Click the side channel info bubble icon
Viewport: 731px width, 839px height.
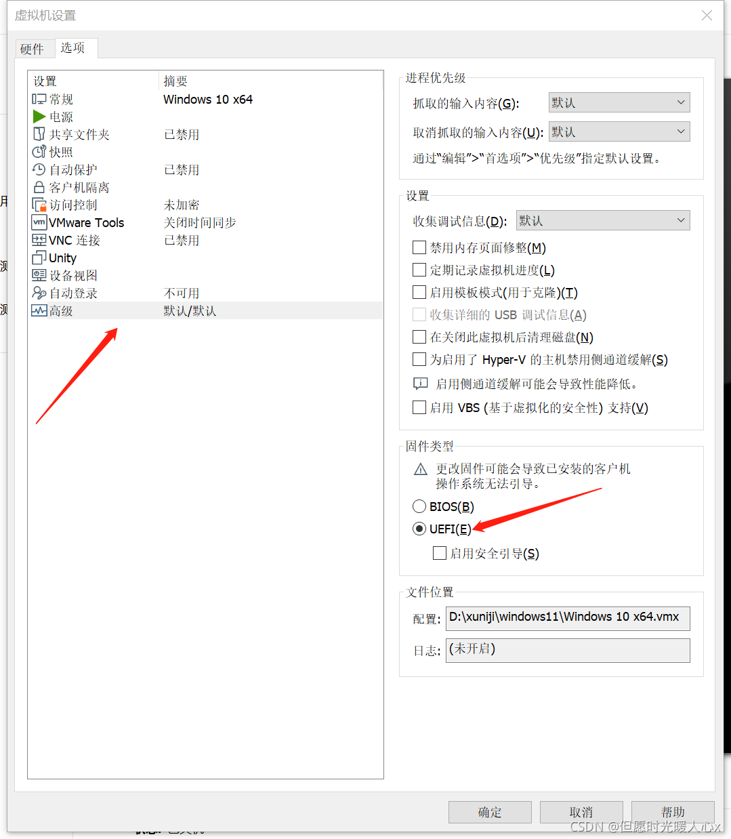coord(421,384)
